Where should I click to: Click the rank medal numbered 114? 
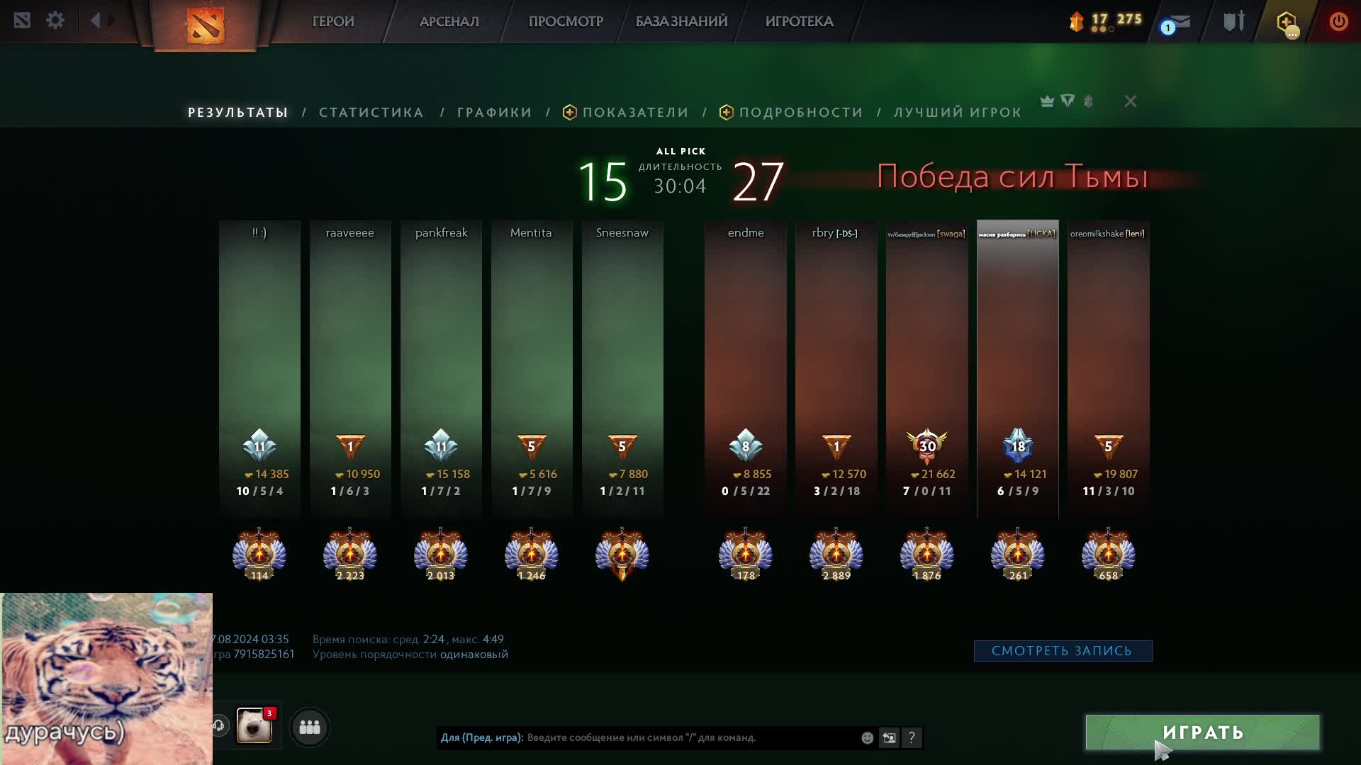259,554
